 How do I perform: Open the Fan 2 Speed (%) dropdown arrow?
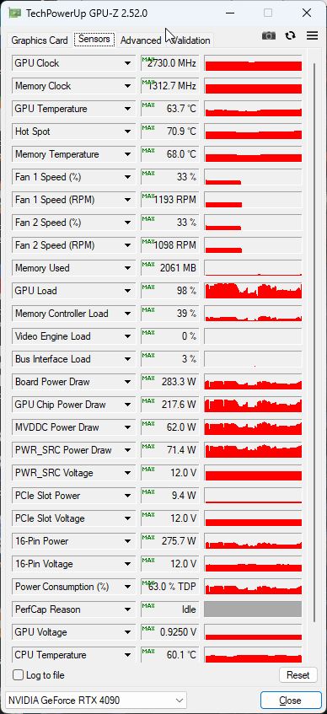pyautogui.click(x=127, y=223)
